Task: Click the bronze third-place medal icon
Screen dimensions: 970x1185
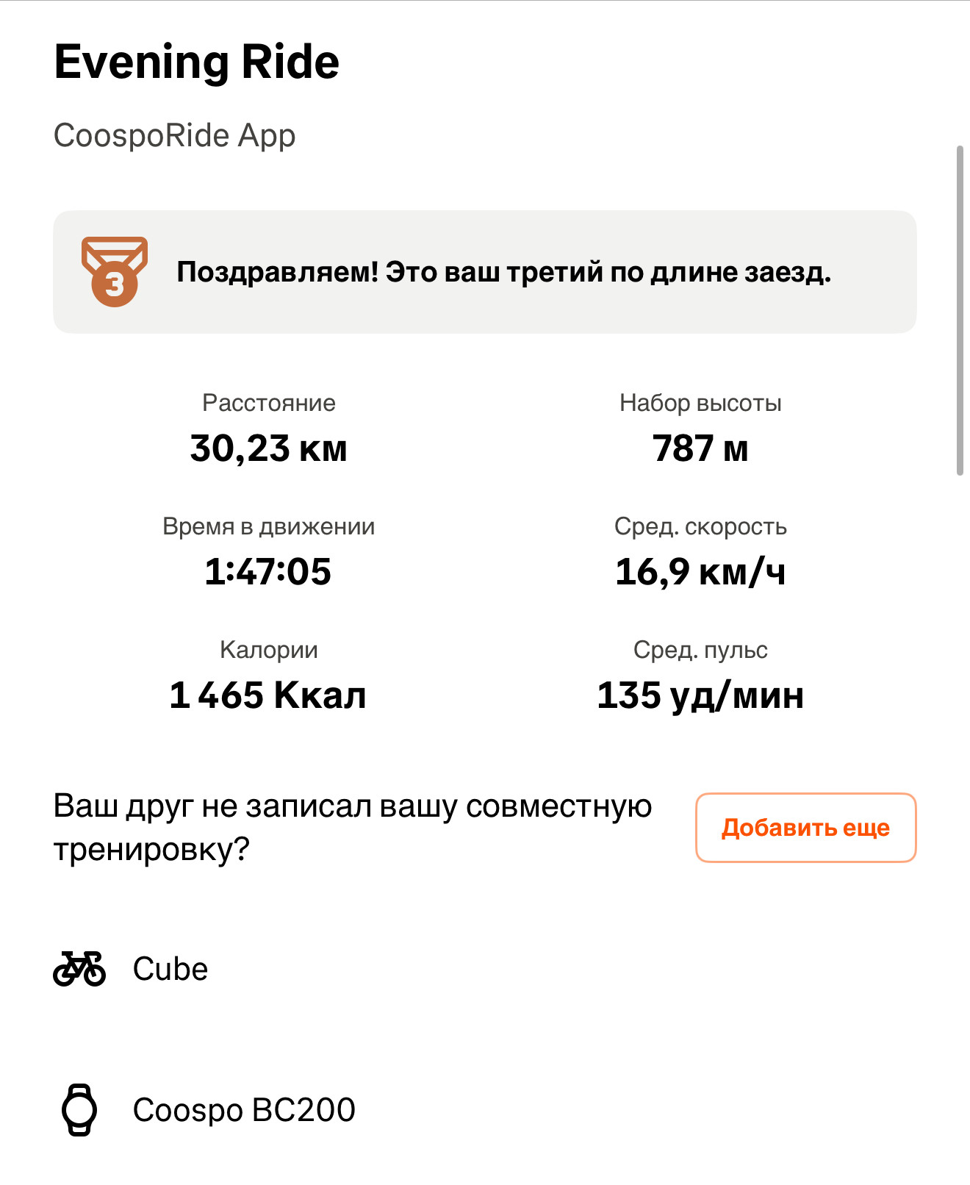Action: (x=115, y=271)
